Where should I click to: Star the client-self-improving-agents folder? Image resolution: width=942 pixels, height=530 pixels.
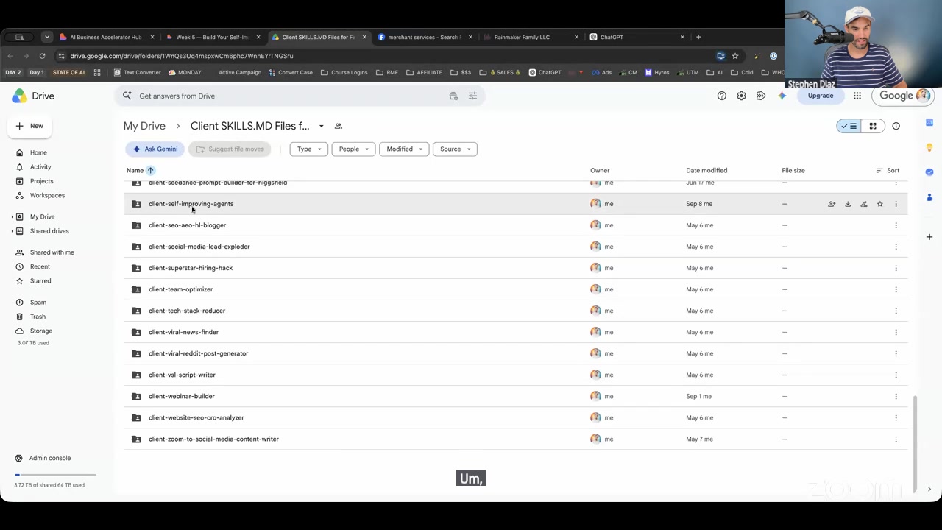880,204
